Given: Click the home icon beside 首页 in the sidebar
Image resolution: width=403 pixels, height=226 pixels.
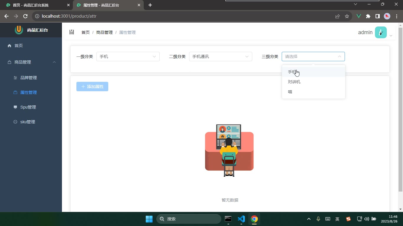Looking at the screenshot, I should (9, 46).
